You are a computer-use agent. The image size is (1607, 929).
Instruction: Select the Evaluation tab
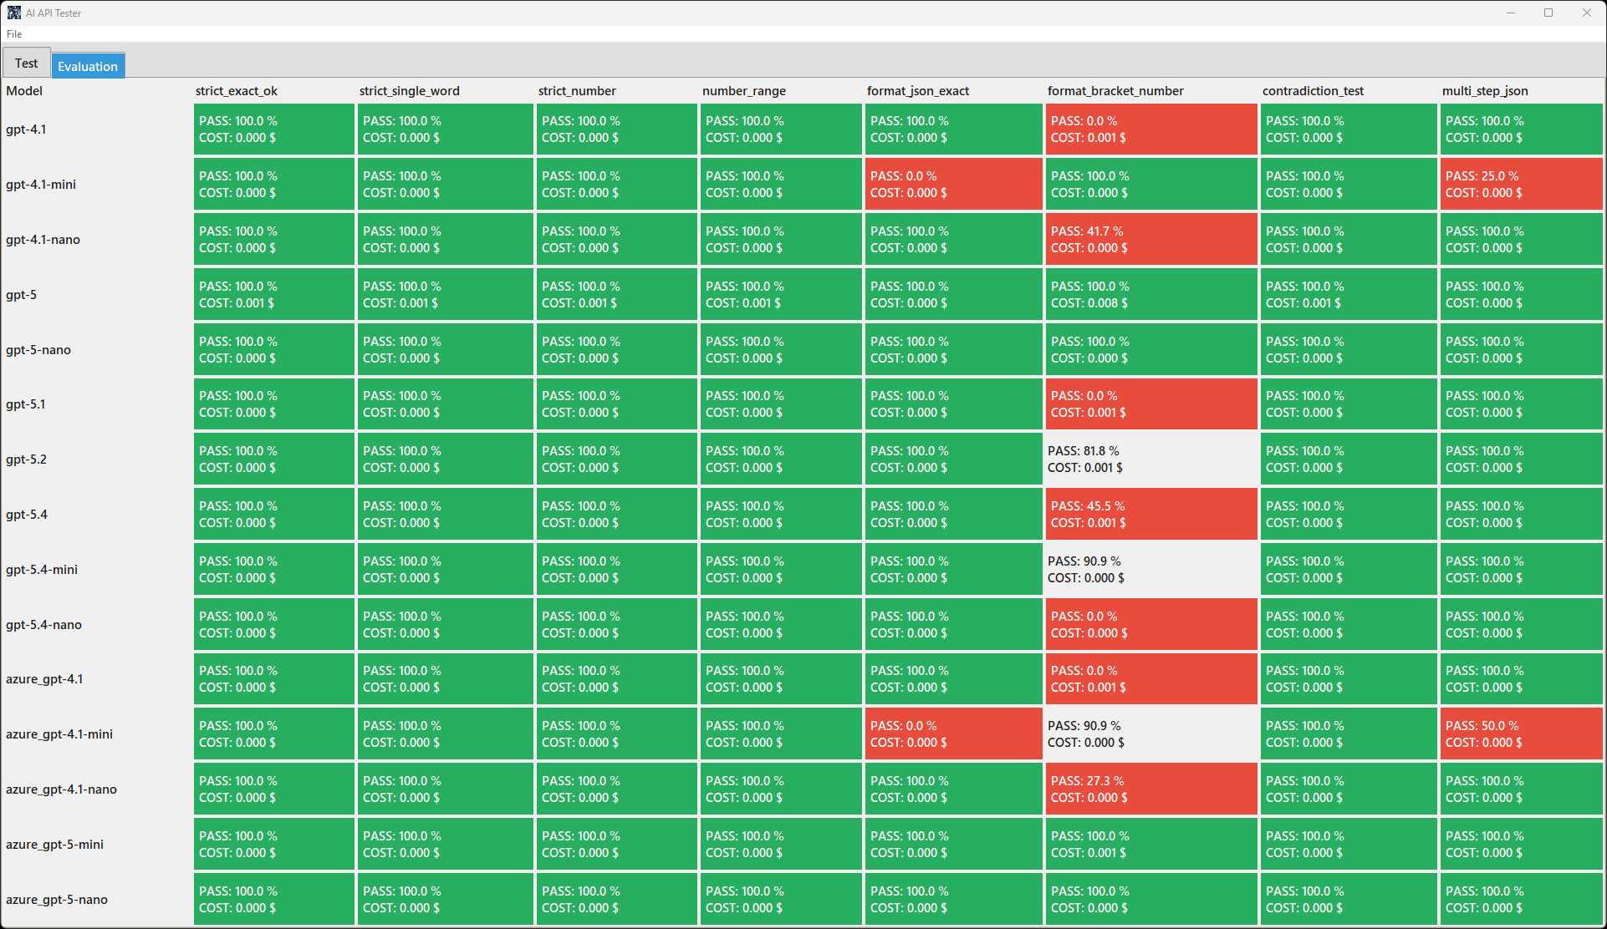pyautogui.click(x=88, y=66)
